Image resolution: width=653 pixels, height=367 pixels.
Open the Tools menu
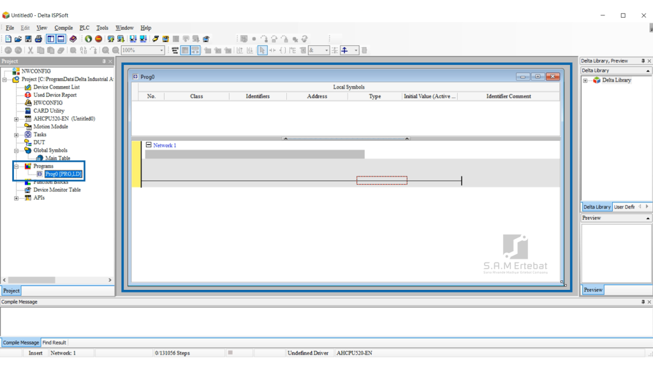[102, 28]
